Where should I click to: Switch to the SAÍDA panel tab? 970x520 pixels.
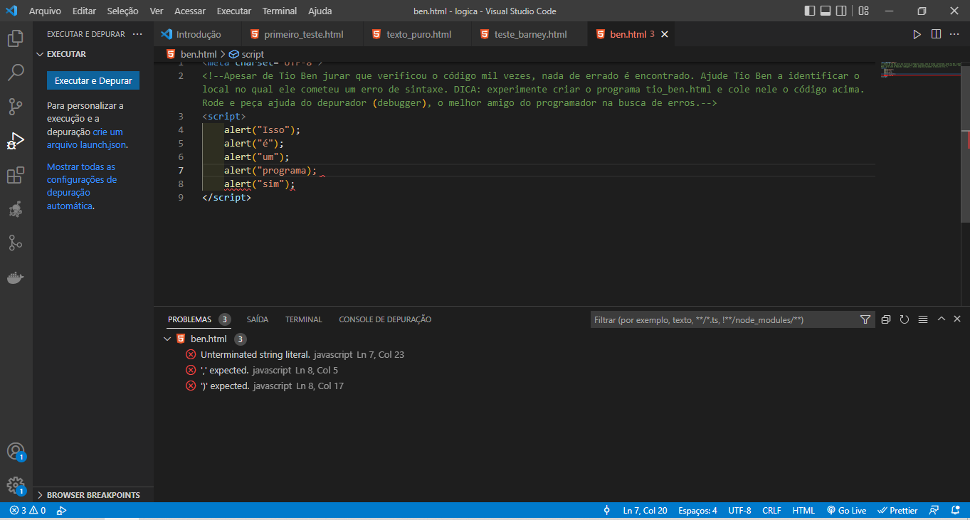pyautogui.click(x=258, y=319)
